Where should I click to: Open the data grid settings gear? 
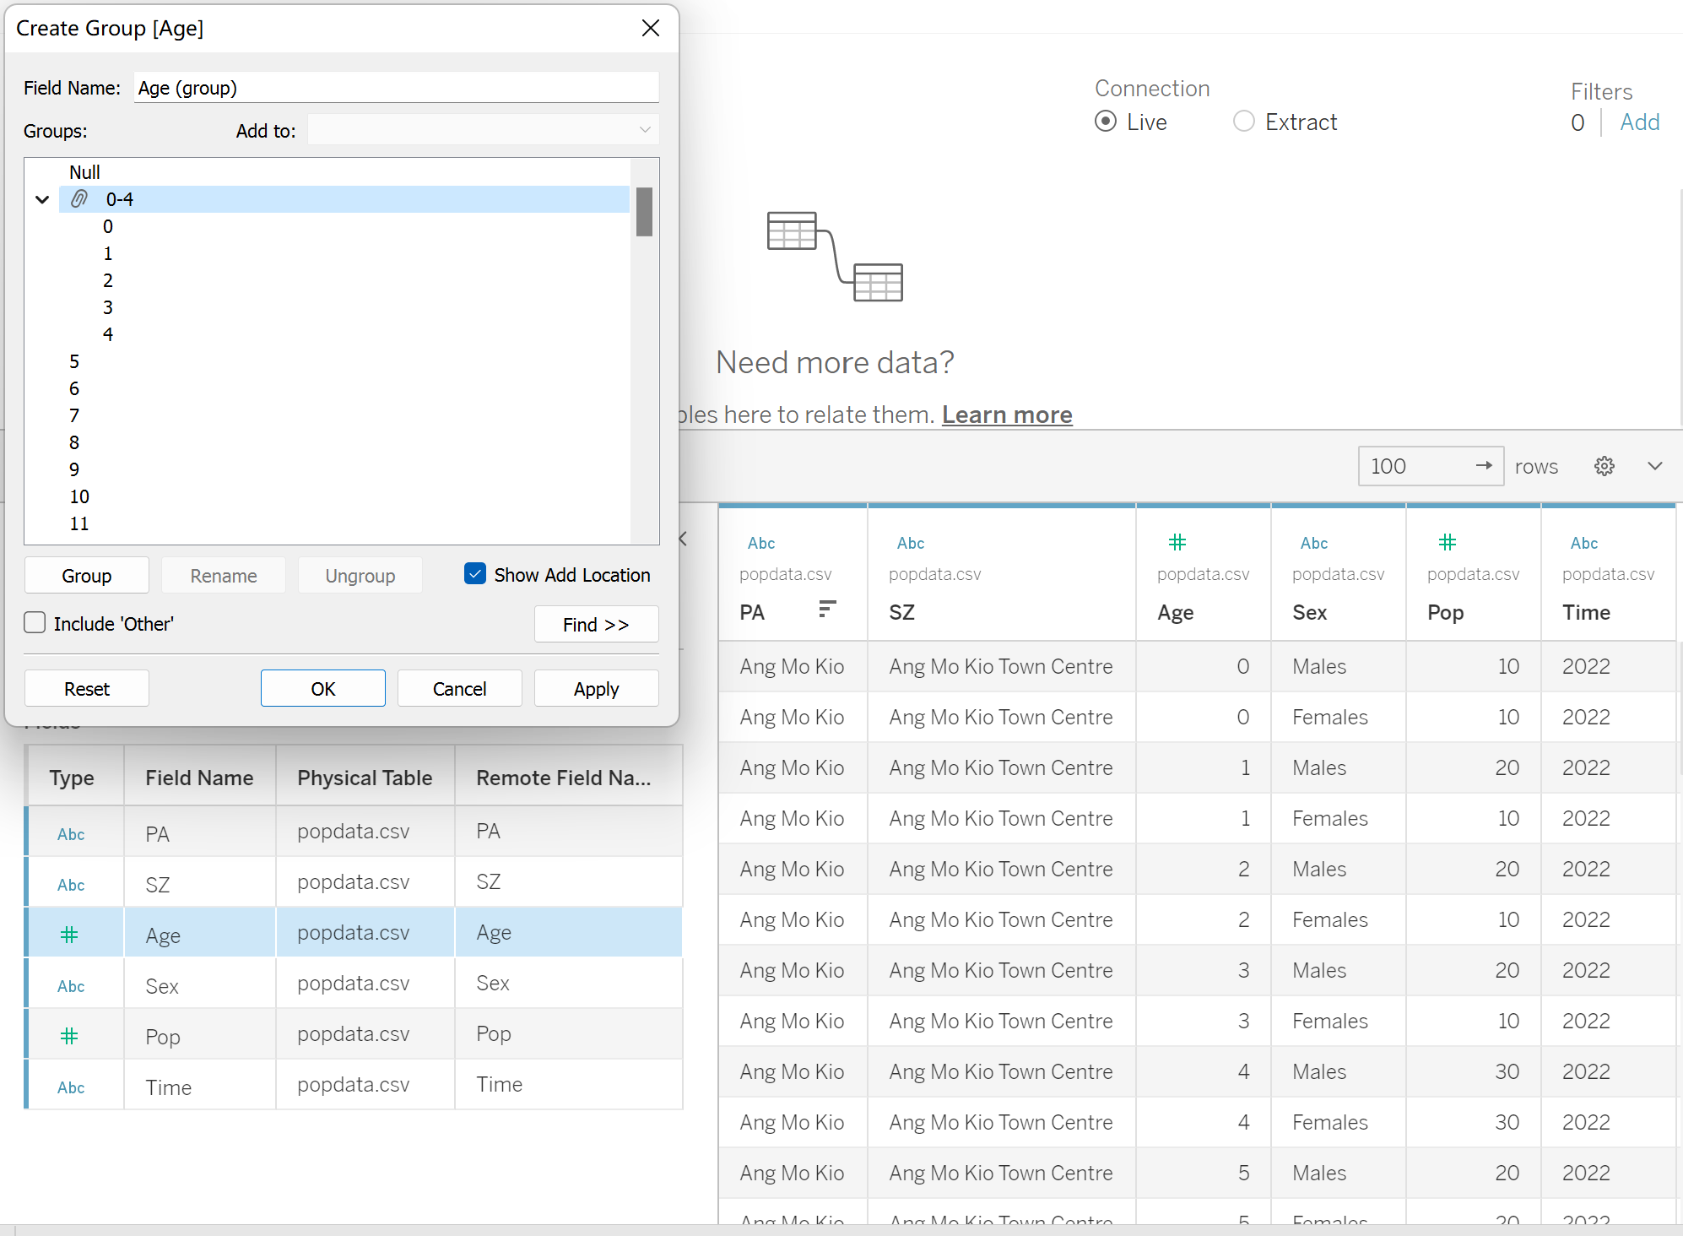(1604, 466)
